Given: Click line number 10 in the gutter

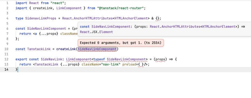Looking at the screenshot, I should (x=6, y=49).
